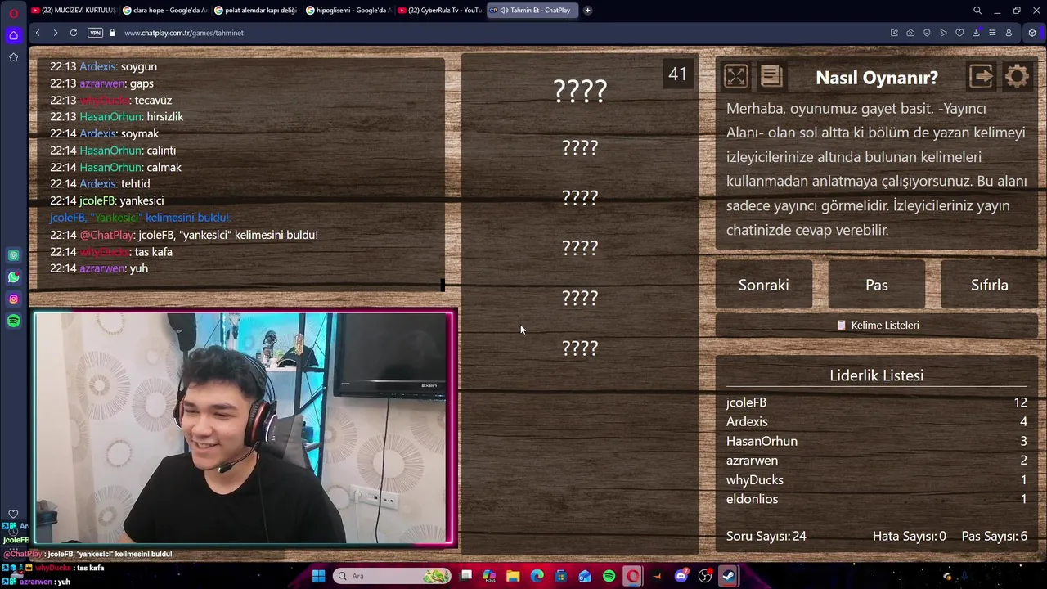The width and height of the screenshot is (1047, 589).
Task: Search tabs with the magnifier icon
Action: pos(977,11)
